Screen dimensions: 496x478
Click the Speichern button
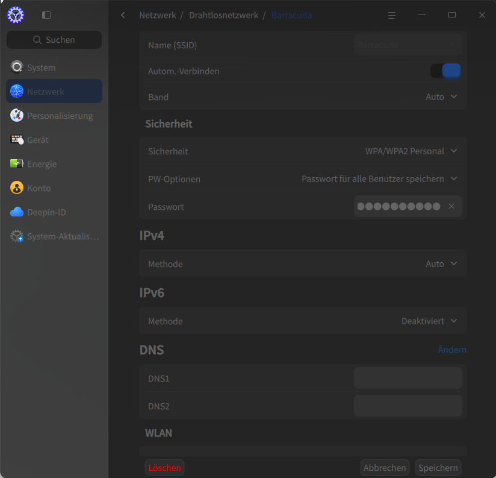click(x=438, y=468)
